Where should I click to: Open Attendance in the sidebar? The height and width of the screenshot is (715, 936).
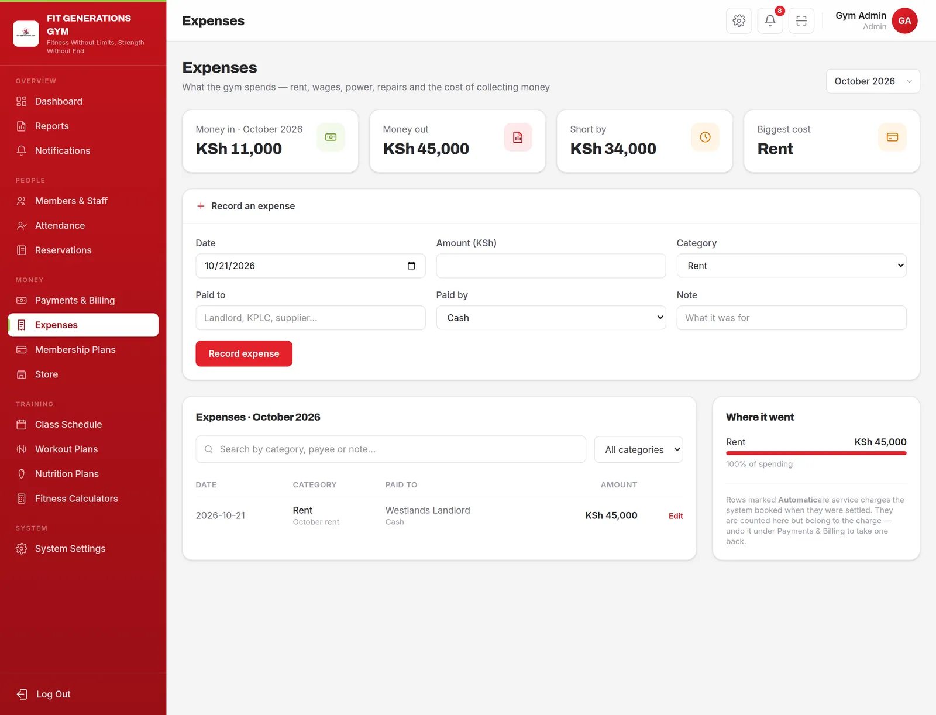(x=83, y=225)
